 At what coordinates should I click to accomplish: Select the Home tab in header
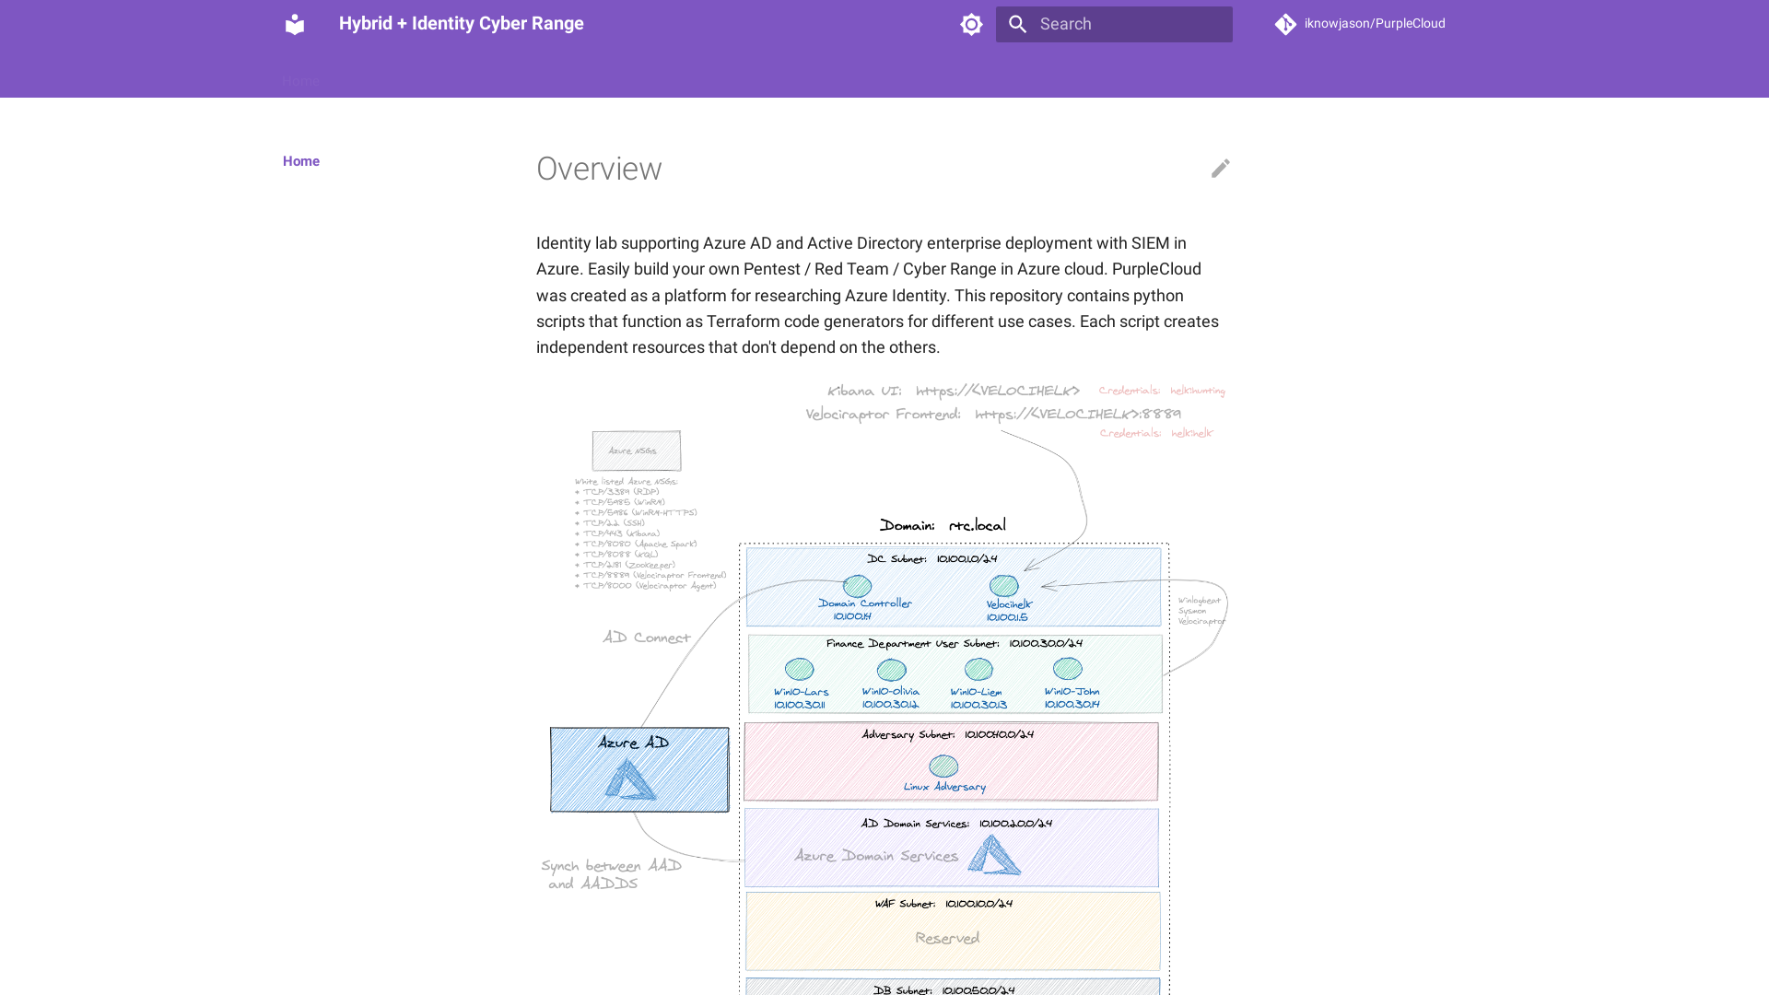[x=300, y=81]
